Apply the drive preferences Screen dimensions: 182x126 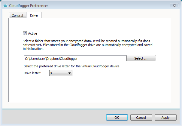pyautogui.click(x=165, y=118)
